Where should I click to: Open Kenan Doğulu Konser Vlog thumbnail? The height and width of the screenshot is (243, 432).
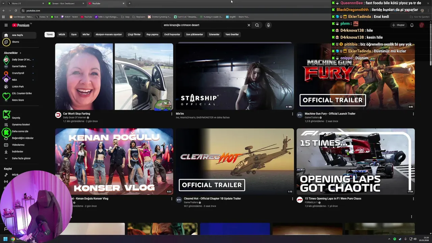point(114,161)
